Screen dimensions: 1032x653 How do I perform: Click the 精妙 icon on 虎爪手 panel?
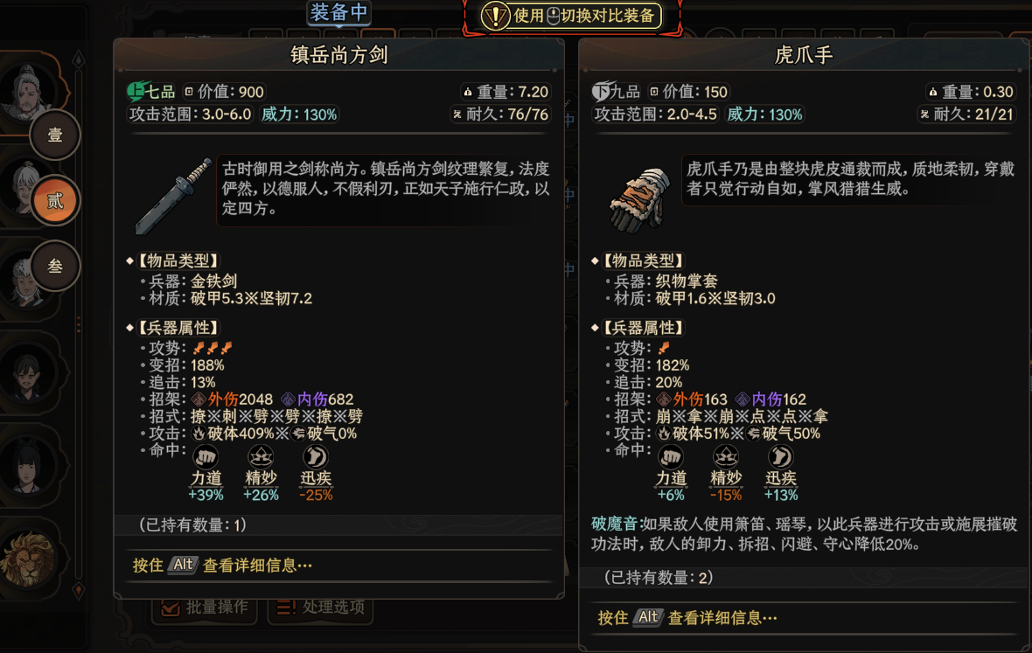point(726,456)
